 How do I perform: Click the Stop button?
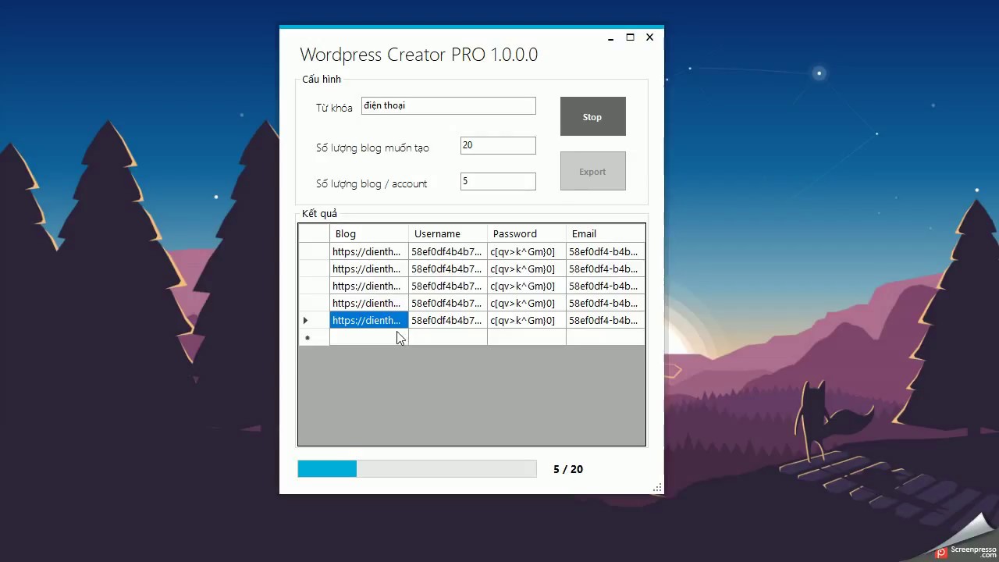click(592, 116)
